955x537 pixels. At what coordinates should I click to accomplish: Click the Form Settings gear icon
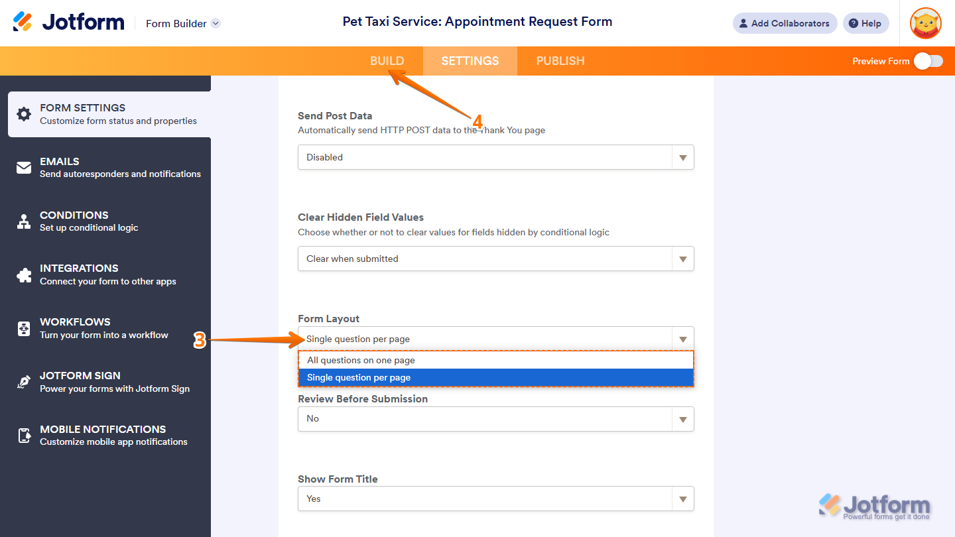tap(24, 114)
